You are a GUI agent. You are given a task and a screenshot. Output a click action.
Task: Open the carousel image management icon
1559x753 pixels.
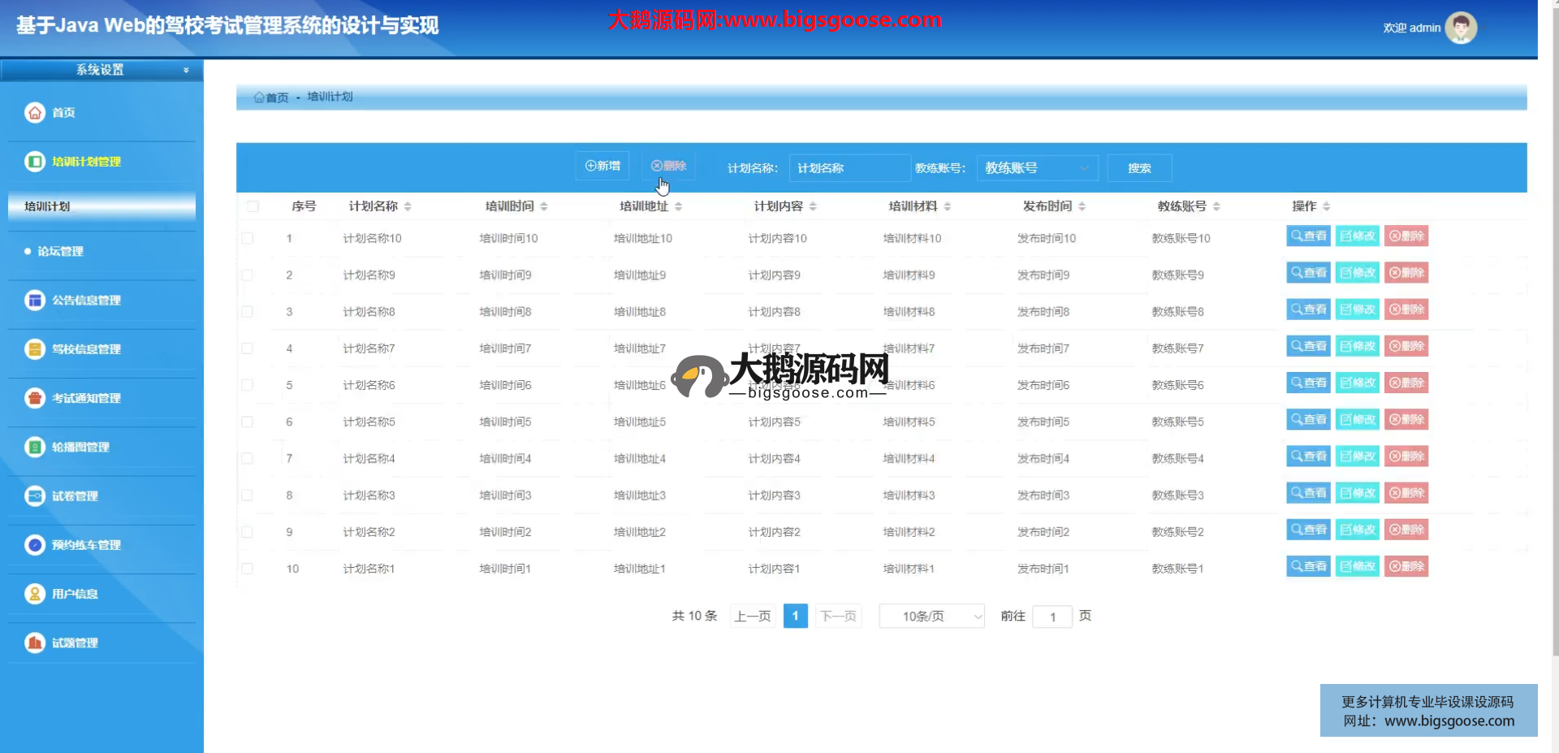(x=35, y=447)
